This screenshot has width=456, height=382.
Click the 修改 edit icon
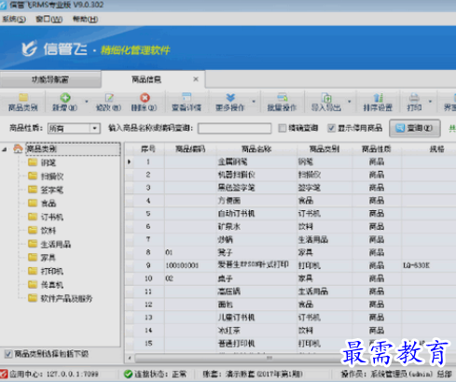pos(109,98)
